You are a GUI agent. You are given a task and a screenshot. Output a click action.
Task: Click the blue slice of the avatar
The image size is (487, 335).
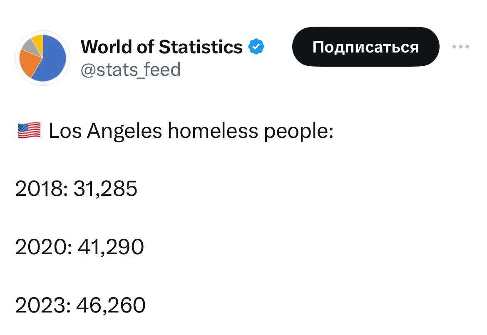tap(51, 59)
